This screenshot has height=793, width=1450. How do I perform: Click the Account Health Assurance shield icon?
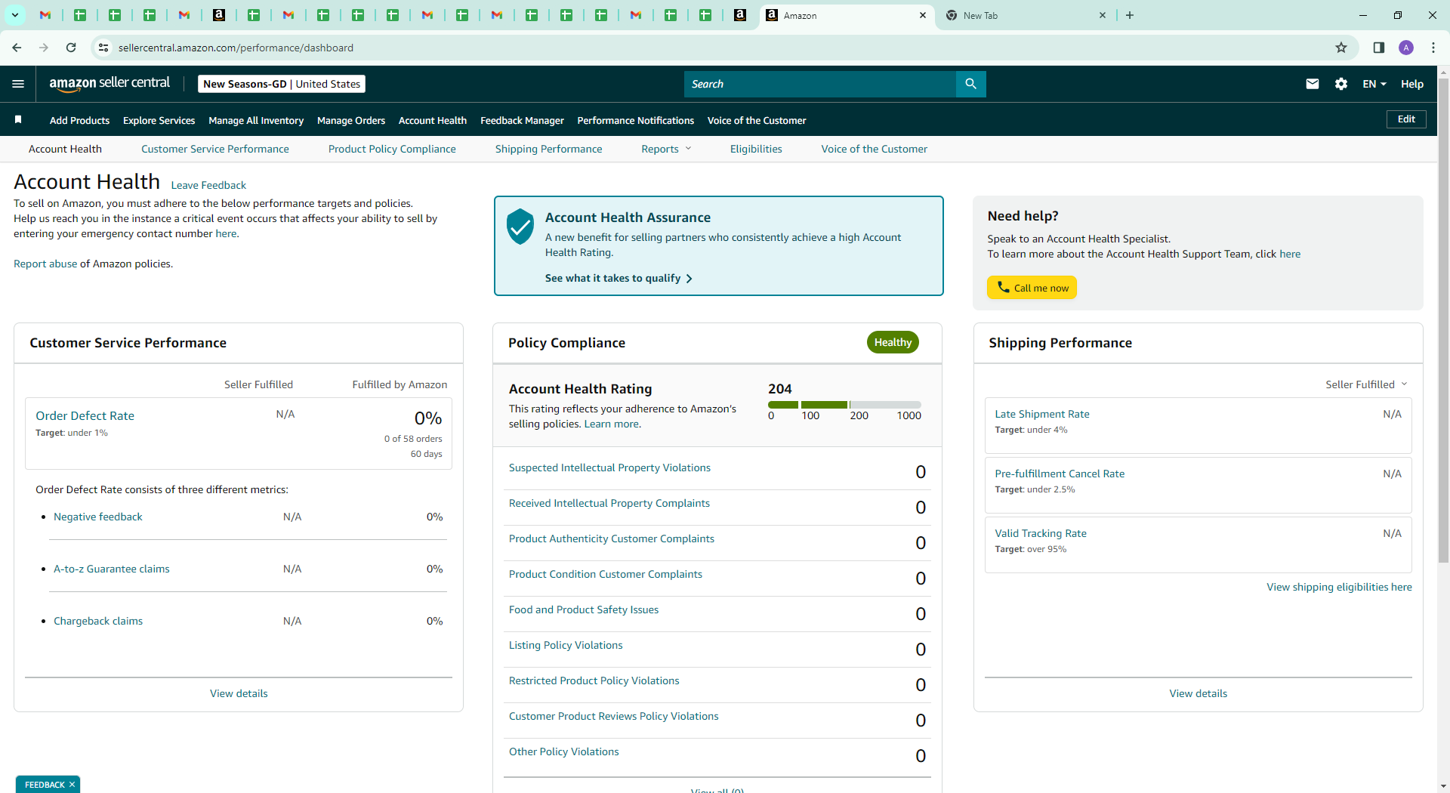[x=520, y=227]
